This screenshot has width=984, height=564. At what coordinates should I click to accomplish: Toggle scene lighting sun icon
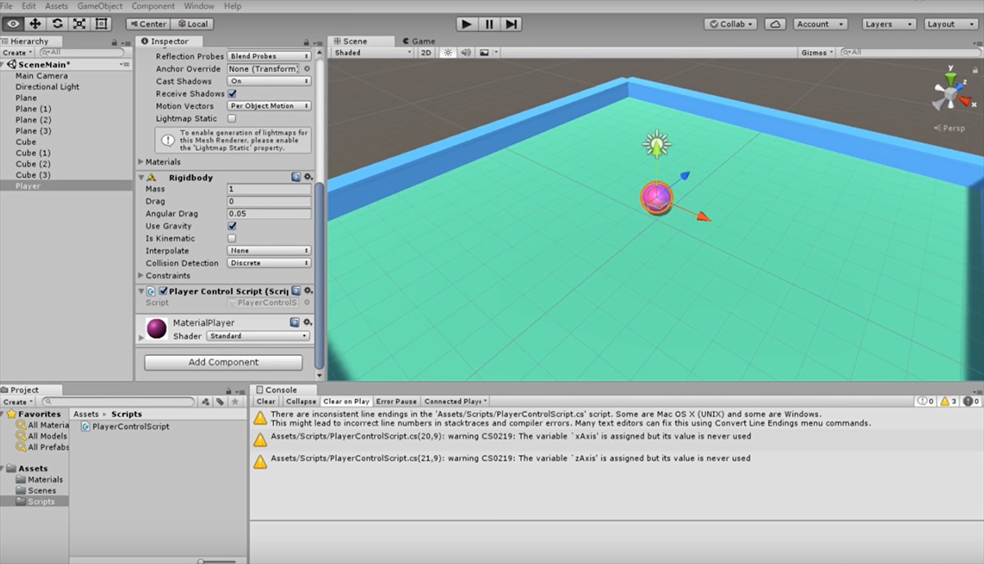(x=448, y=52)
